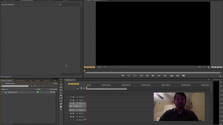Switch to the Project: Delete tab
Image resolution: width=223 pixels, height=125 pixels.
pyautogui.click(x=7, y=81)
